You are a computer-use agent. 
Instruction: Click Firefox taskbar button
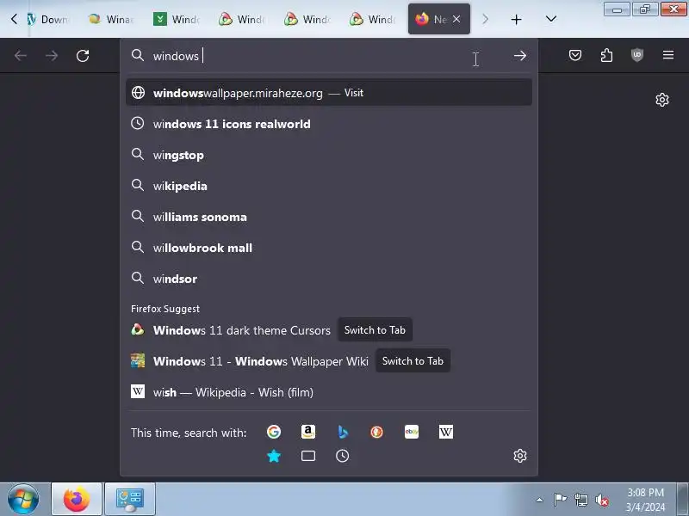click(77, 500)
